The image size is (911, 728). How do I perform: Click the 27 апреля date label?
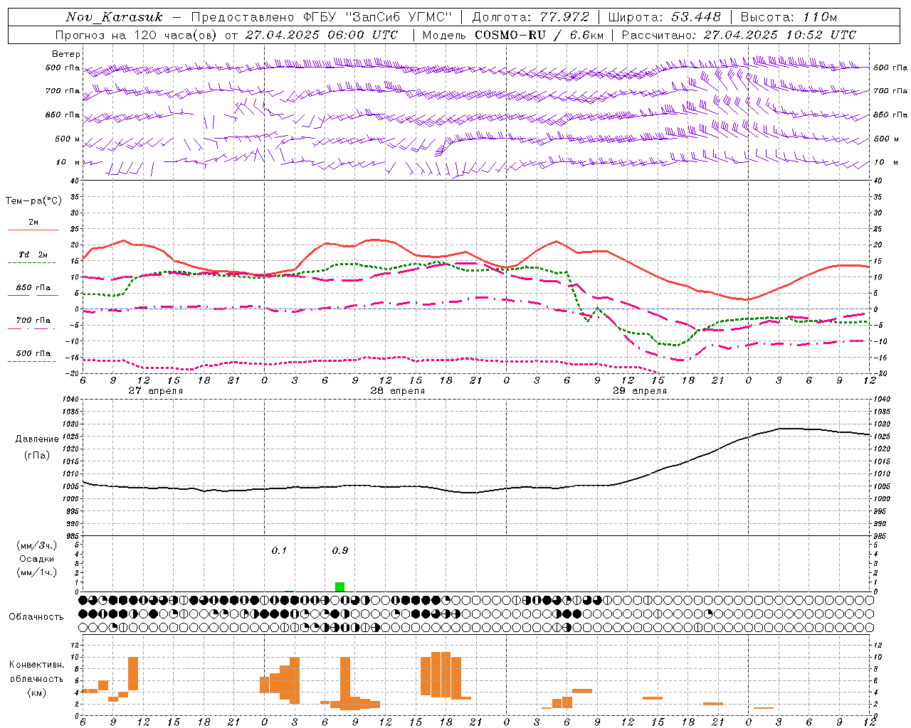tap(155, 391)
